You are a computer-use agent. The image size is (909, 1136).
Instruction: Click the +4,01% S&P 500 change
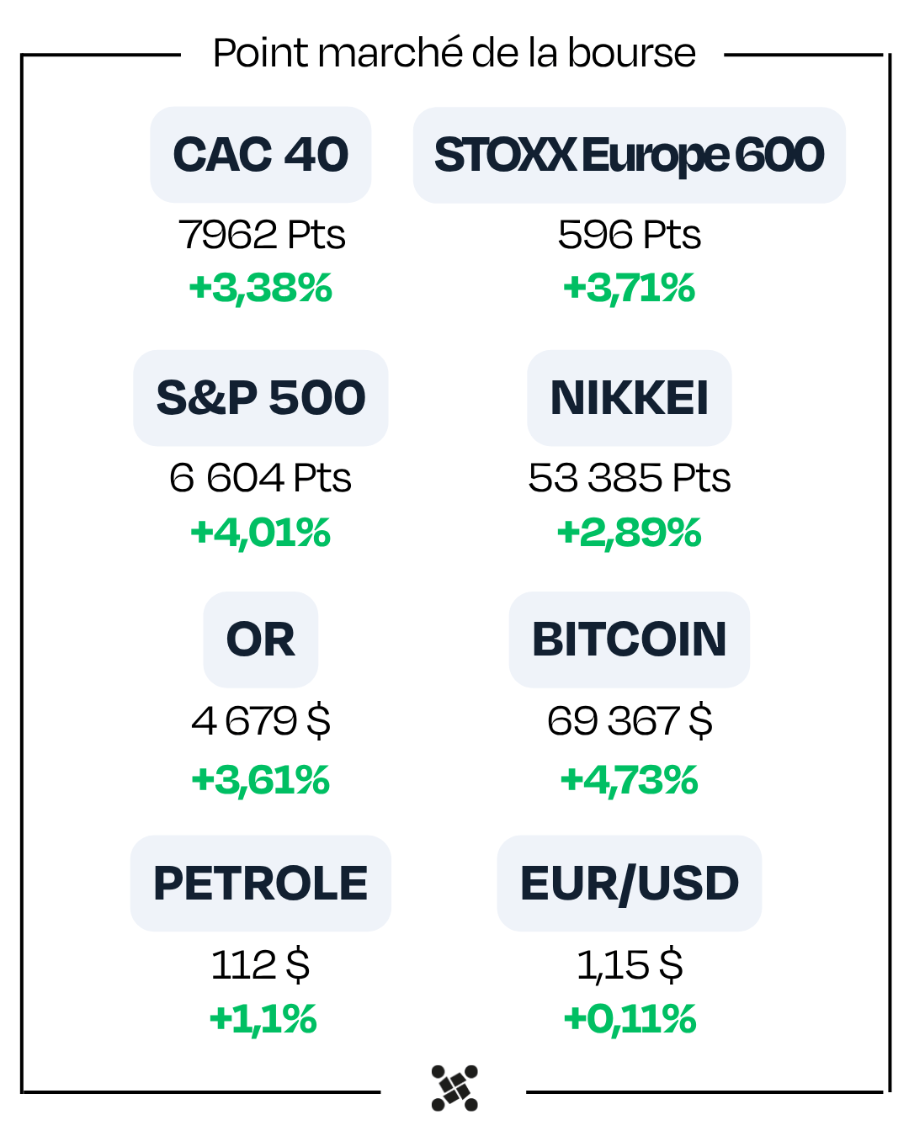pos(261,533)
